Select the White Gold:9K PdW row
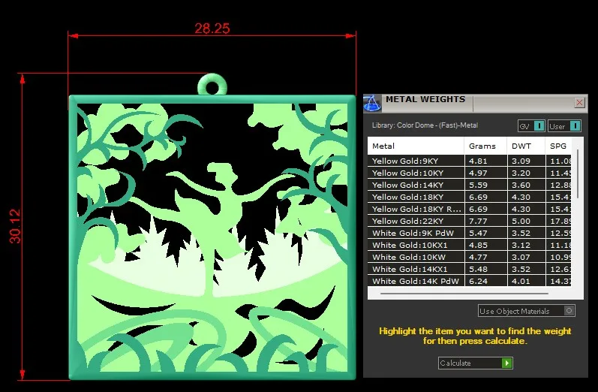Screen dimensions: 598x392 [470, 233]
